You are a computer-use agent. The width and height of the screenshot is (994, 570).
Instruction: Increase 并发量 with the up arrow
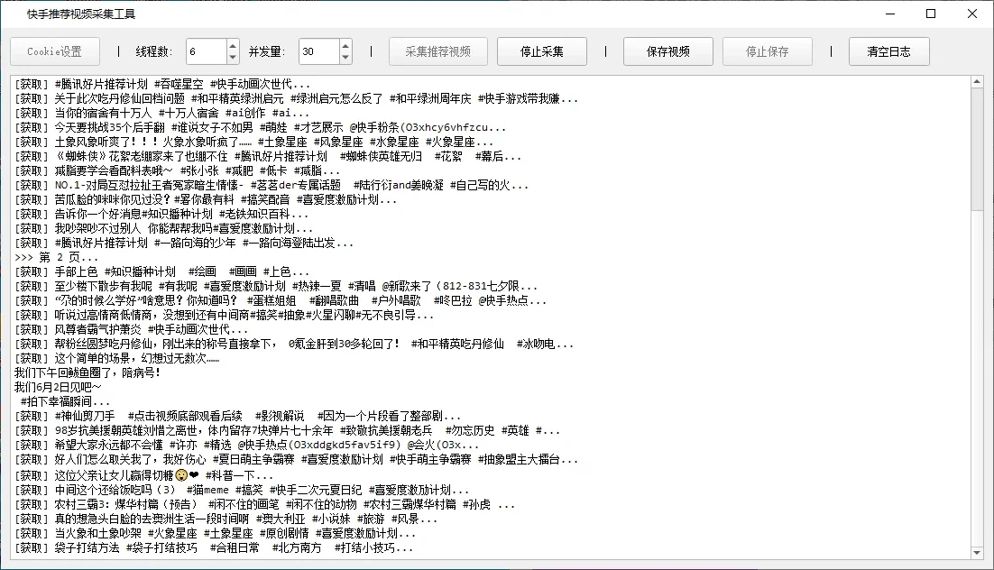coord(345,46)
